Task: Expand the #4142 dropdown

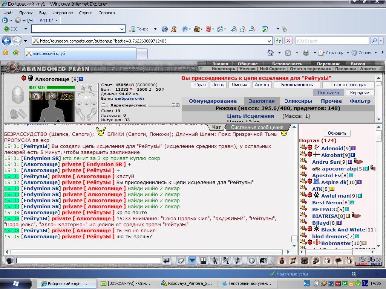Action: point(57,21)
